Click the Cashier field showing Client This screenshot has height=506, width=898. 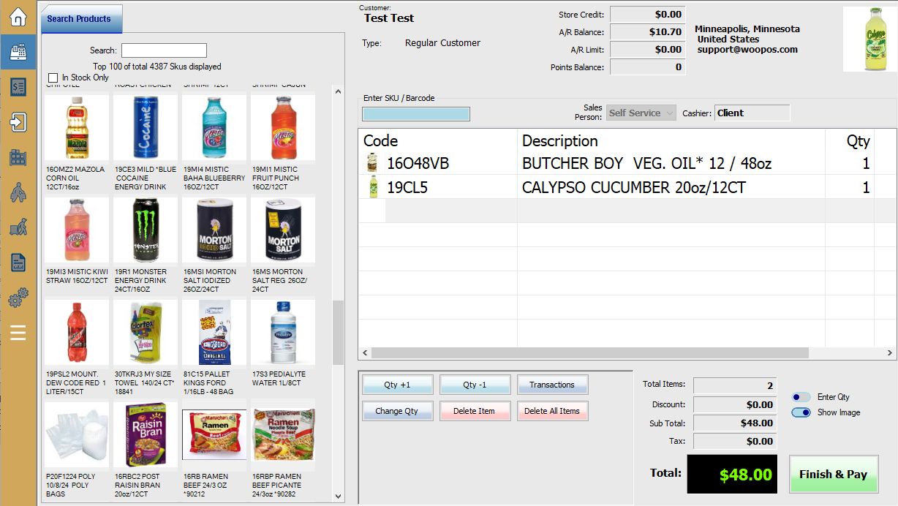tap(752, 113)
